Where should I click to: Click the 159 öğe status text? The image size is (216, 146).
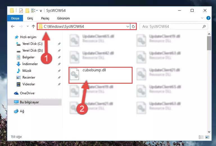[x=16, y=137]
